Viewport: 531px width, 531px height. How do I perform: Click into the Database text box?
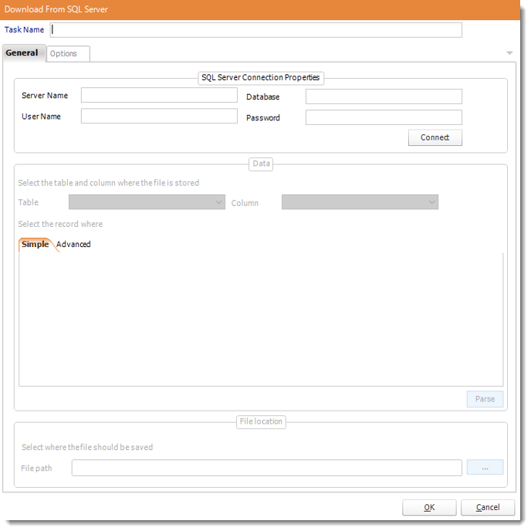(384, 96)
